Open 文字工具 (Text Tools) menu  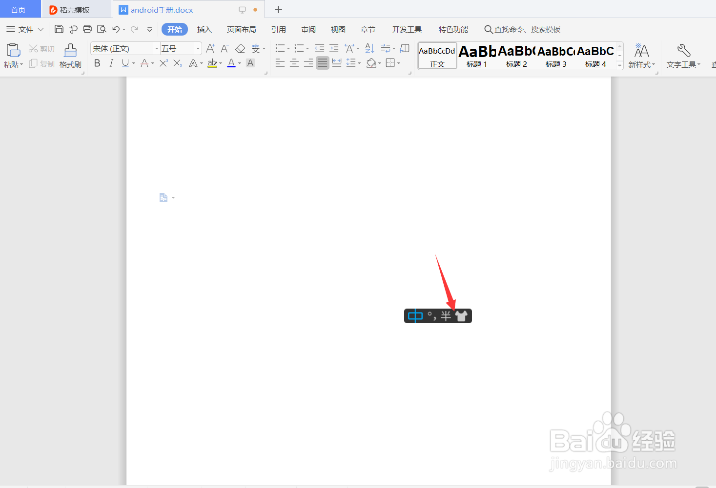point(683,56)
